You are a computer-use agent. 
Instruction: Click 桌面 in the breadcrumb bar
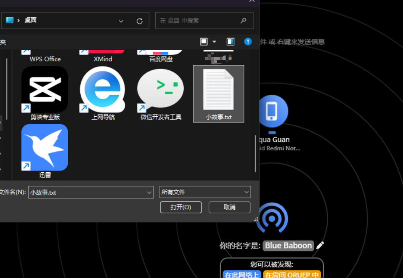point(31,20)
